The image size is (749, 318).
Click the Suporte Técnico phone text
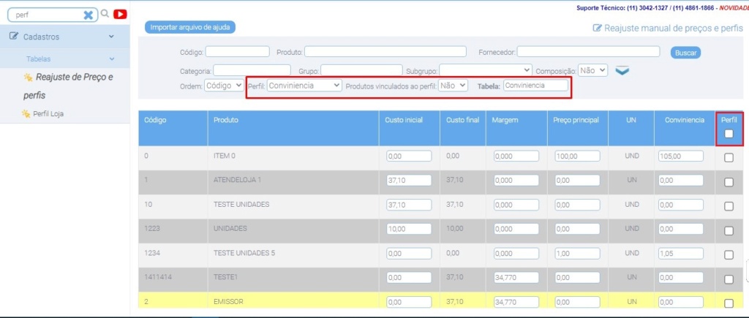(x=646, y=8)
